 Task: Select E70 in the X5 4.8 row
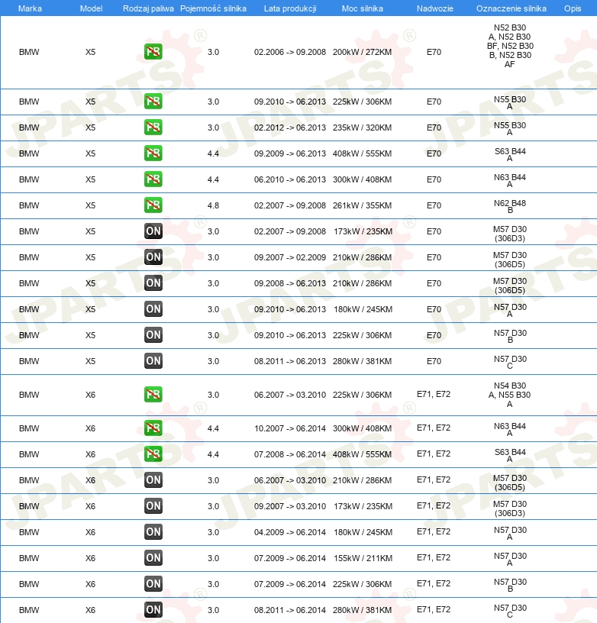point(434,205)
